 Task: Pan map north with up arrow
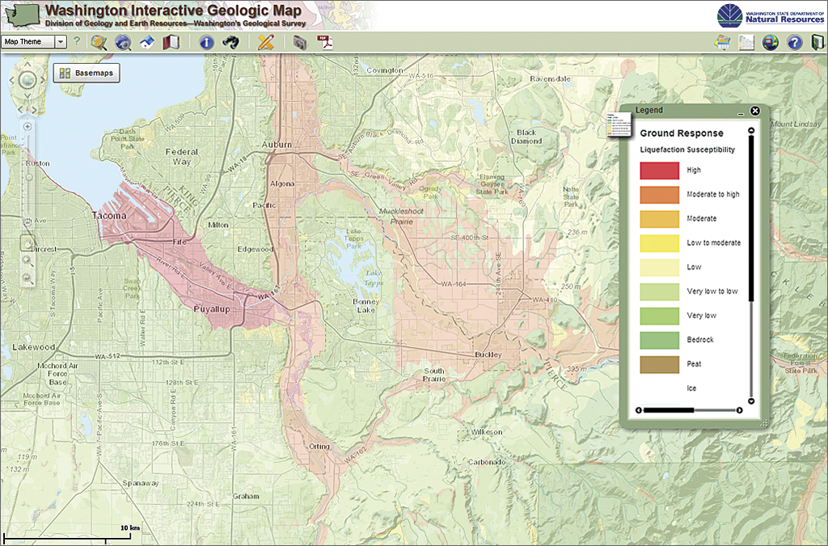pos(27,65)
